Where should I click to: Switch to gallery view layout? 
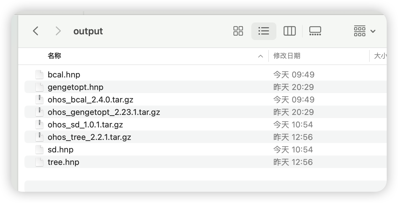[x=315, y=31]
